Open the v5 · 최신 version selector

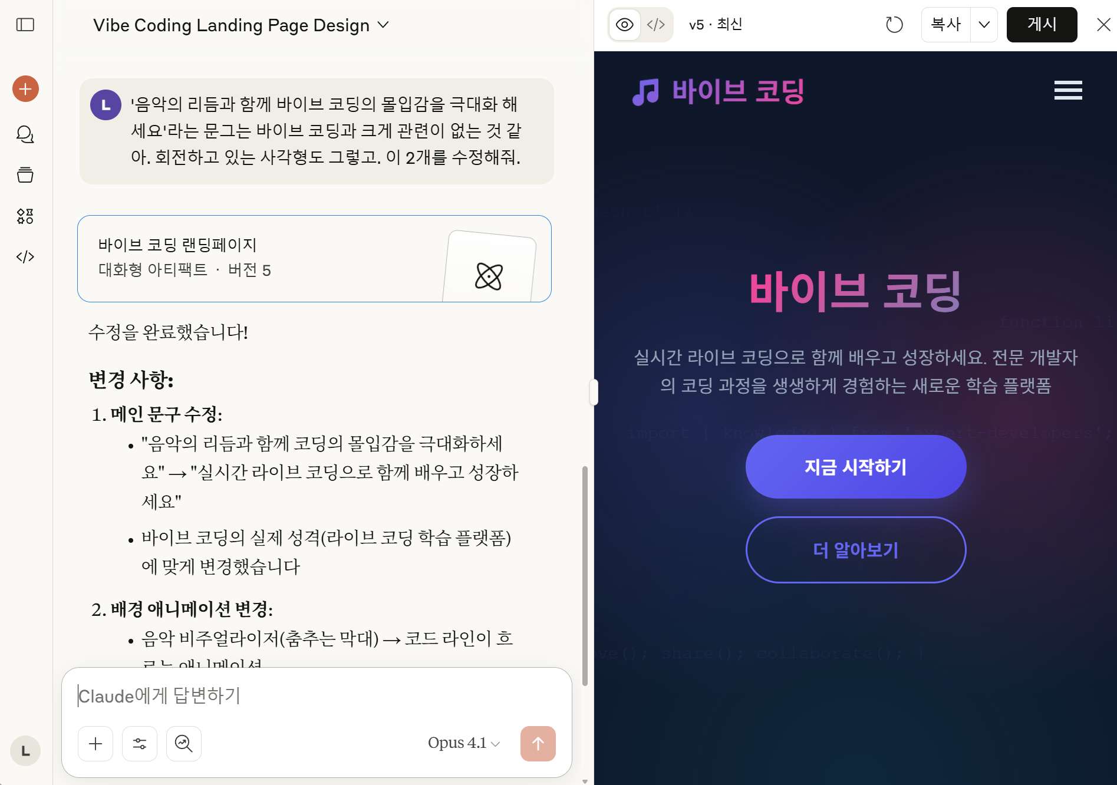pos(716,25)
